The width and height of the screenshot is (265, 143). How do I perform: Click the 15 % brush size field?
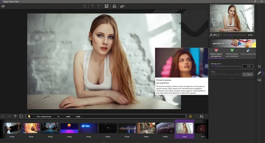pyautogui.click(x=247, y=66)
